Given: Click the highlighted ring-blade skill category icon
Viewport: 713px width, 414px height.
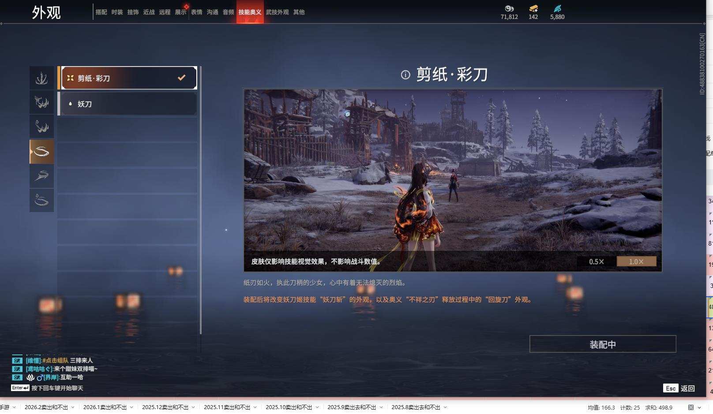Looking at the screenshot, I should pyautogui.click(x=41, y=151).
